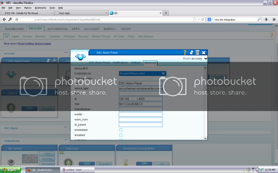Click the user icon on DSC Alarm Panel card
Image resolution: width=278 pixels, height=173 pixels.
pos(48,60)
